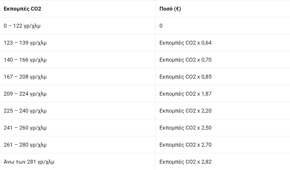Select the "209 – 224 γρ/χλμ" cell
The height and width of the screenshot is (170, 290).
tap(25, 94)
